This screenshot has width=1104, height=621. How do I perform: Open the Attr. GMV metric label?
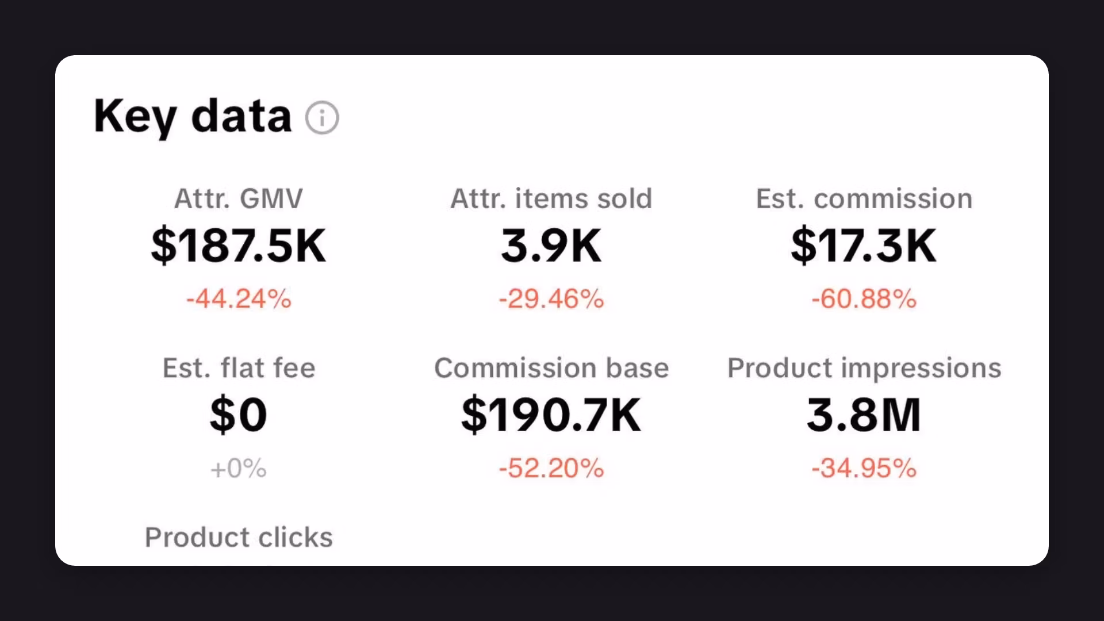tap(239, 199)
